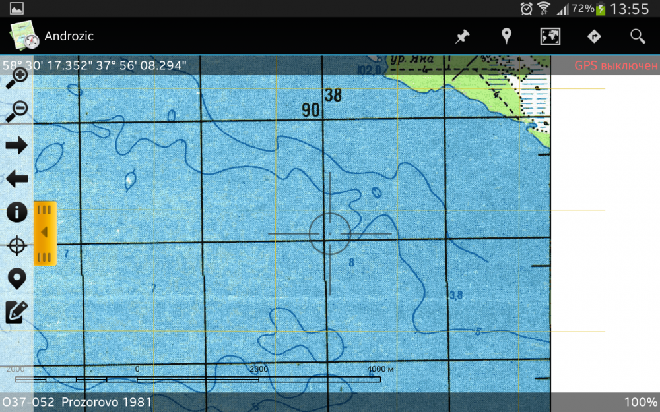This screenshot has width=660, height=412.
Task: Expand the yellow side drawer handle
Action: click(45, 233)
